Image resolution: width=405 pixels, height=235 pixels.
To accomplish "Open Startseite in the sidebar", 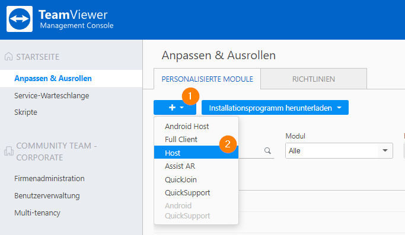I will click(x=38, y=57).
